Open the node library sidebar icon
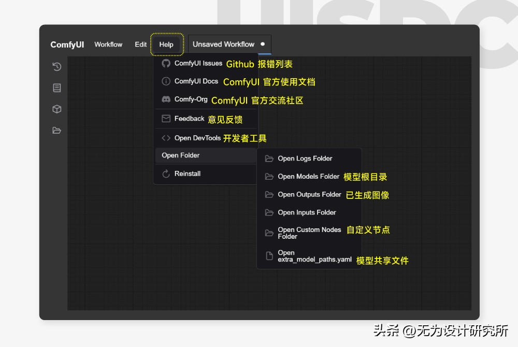The width and height of the screenshot is (518, 347). point(57,88)
